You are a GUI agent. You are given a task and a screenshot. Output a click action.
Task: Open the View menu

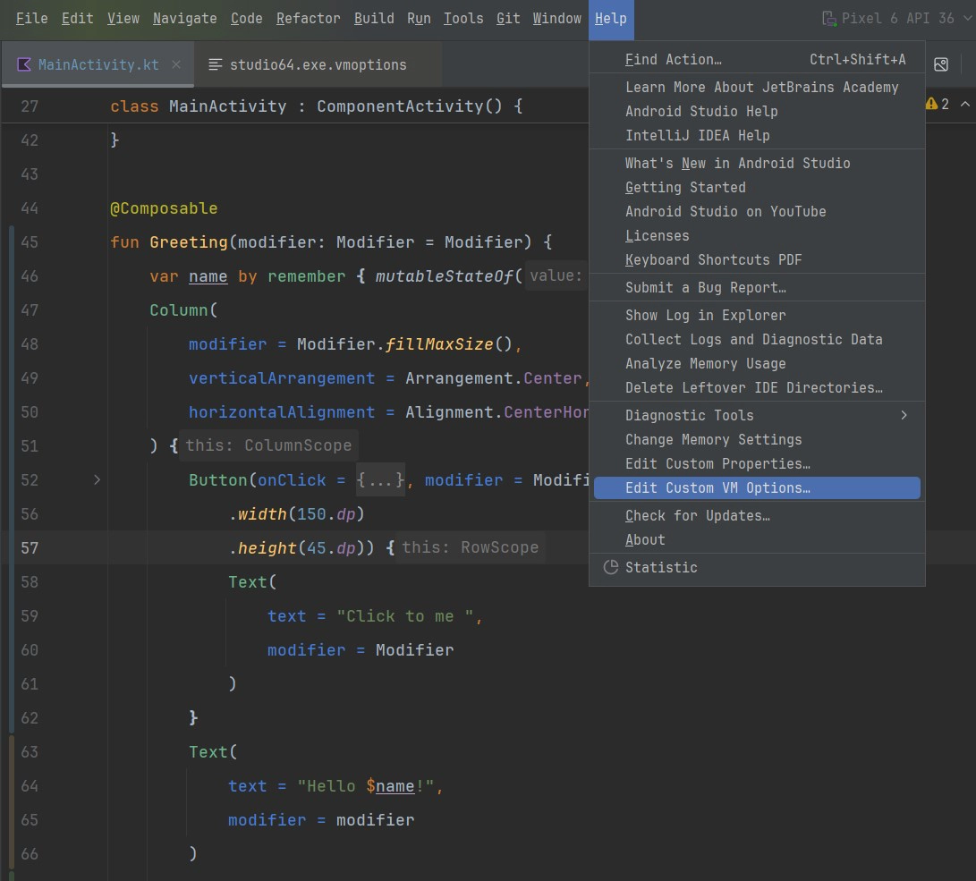(x=123, y=19)
